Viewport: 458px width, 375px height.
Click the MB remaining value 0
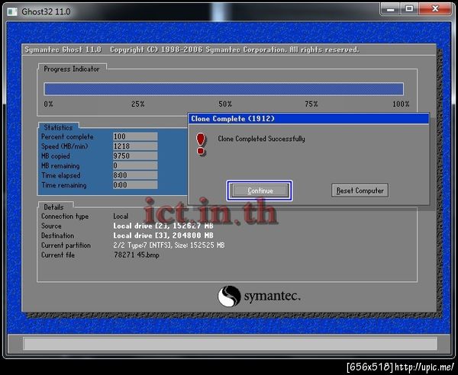tap(135, 165)
